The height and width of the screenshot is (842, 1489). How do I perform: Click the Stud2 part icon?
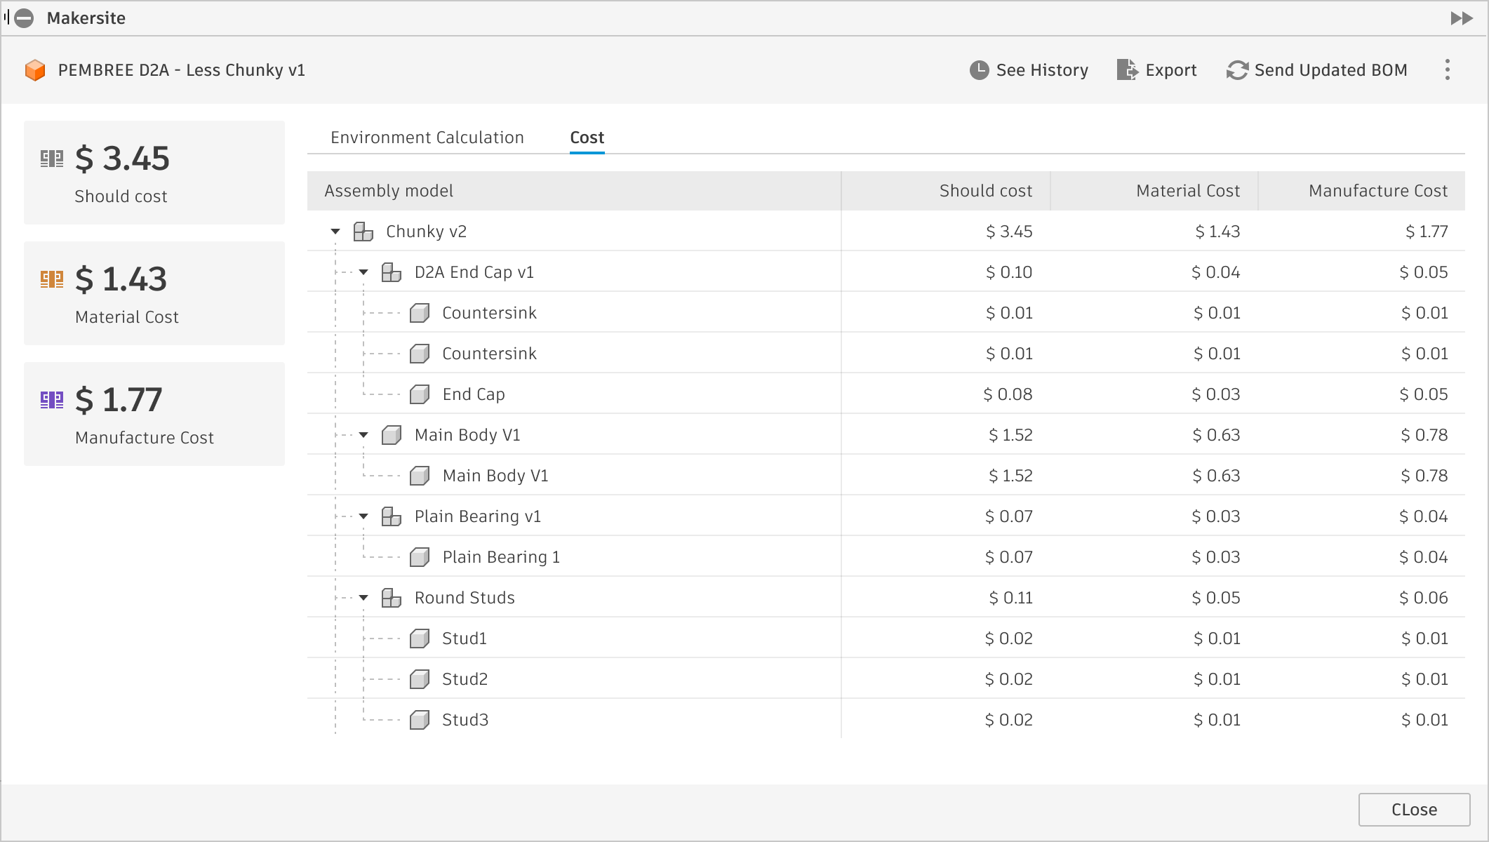point(420,679)
